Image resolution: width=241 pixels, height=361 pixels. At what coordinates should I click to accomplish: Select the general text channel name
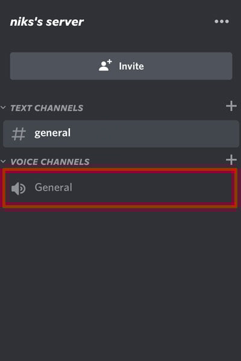click(x=52, y=133)
